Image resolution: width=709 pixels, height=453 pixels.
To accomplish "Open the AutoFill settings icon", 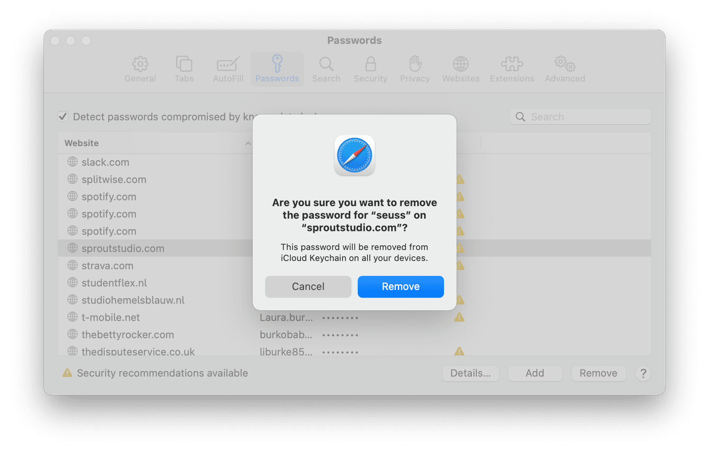I will pos(228,69).
